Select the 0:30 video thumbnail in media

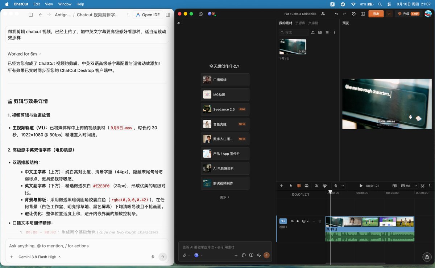pyautogui.click(x=293, y=47)
